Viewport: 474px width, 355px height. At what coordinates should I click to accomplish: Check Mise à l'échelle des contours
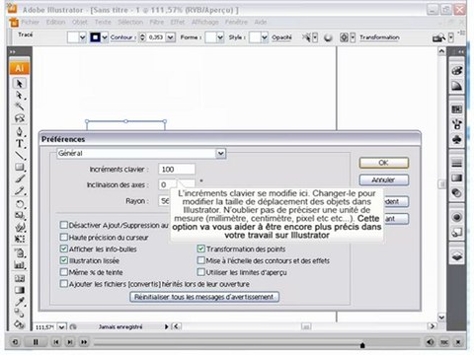pyautogui.click(x=200, y=260)
